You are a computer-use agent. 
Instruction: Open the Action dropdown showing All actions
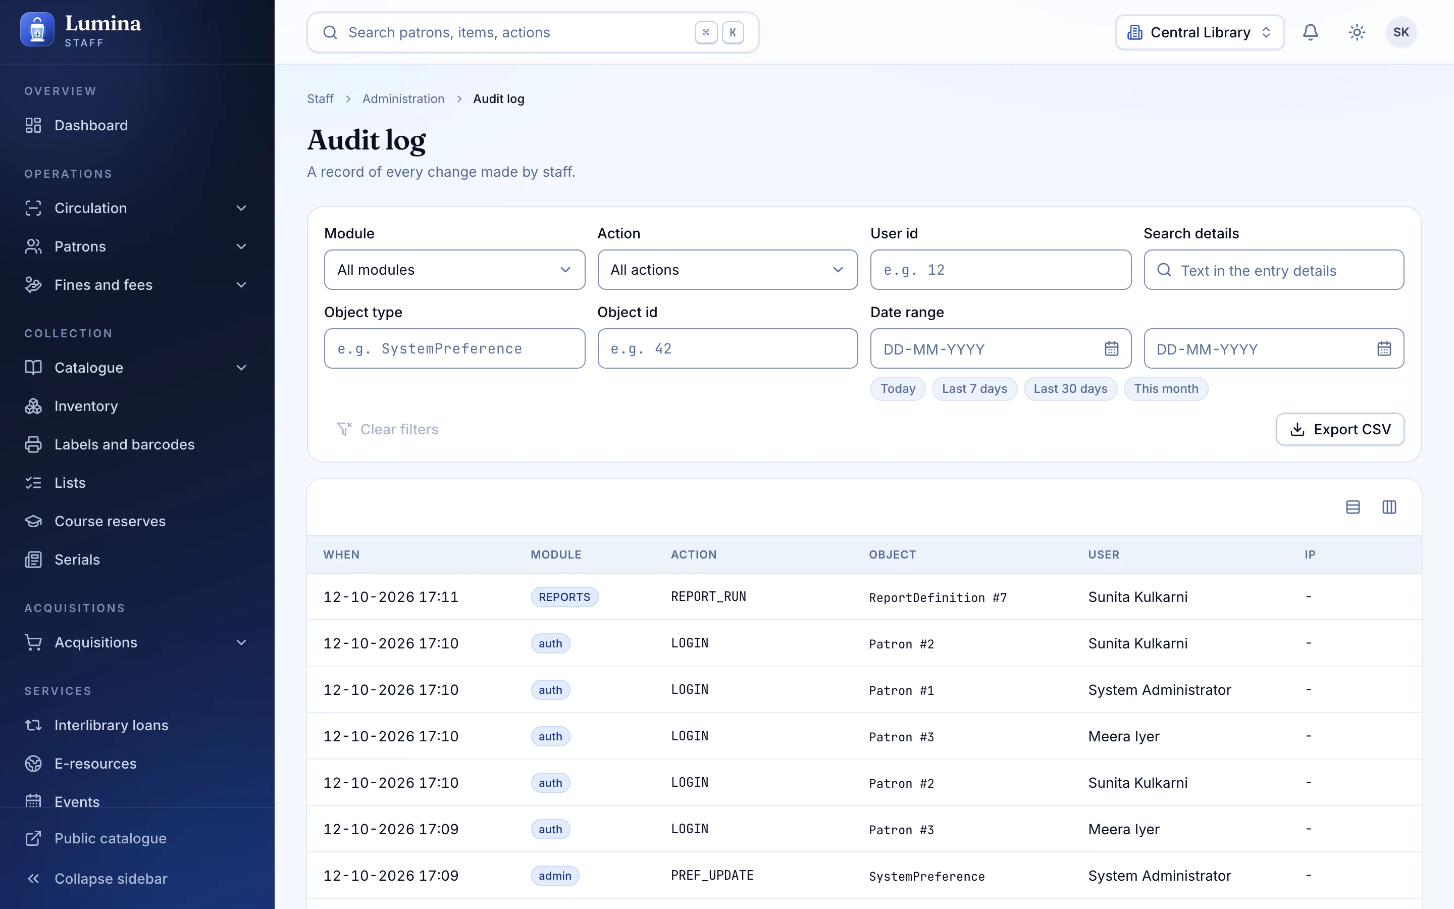[x=727, y=270]
